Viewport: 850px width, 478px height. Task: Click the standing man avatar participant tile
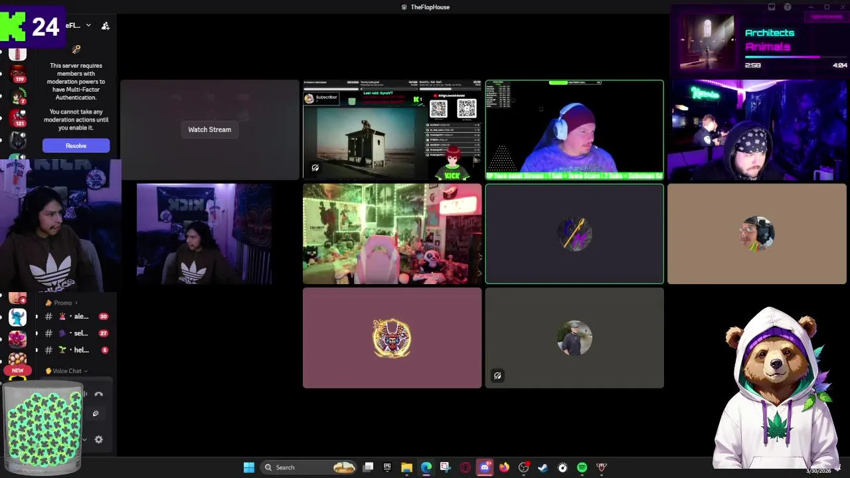pyautogui.click(x=574, y=338)
